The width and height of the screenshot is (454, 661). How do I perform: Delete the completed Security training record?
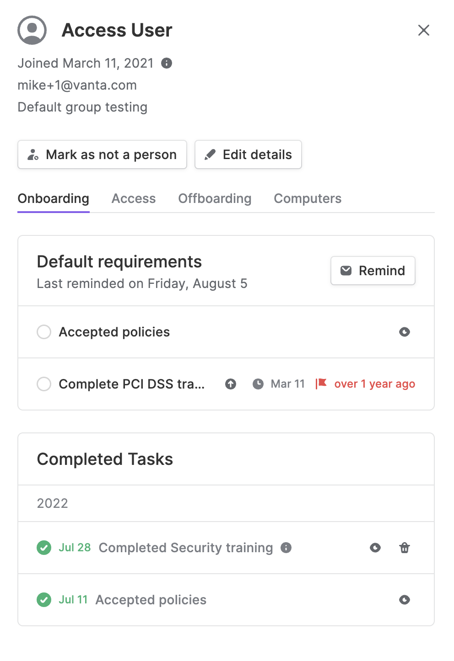(405, 548)
